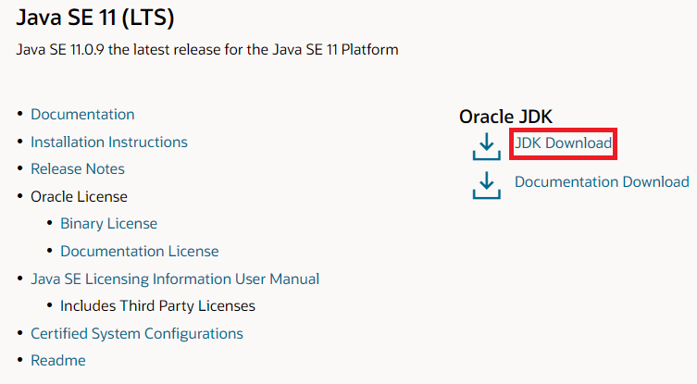Open the Binary License link
Image resolution: width=697 pixels, height=384 pixels.
[x=108, y=224]
